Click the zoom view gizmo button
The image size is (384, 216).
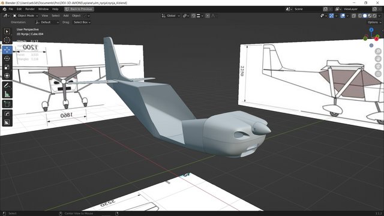(x=379, y=51)
